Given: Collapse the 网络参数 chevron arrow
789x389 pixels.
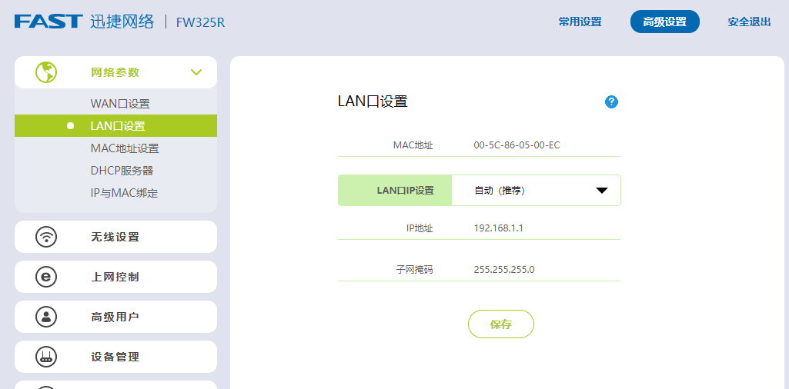Looking at the screenshot, I should click(x=196, y=72).
